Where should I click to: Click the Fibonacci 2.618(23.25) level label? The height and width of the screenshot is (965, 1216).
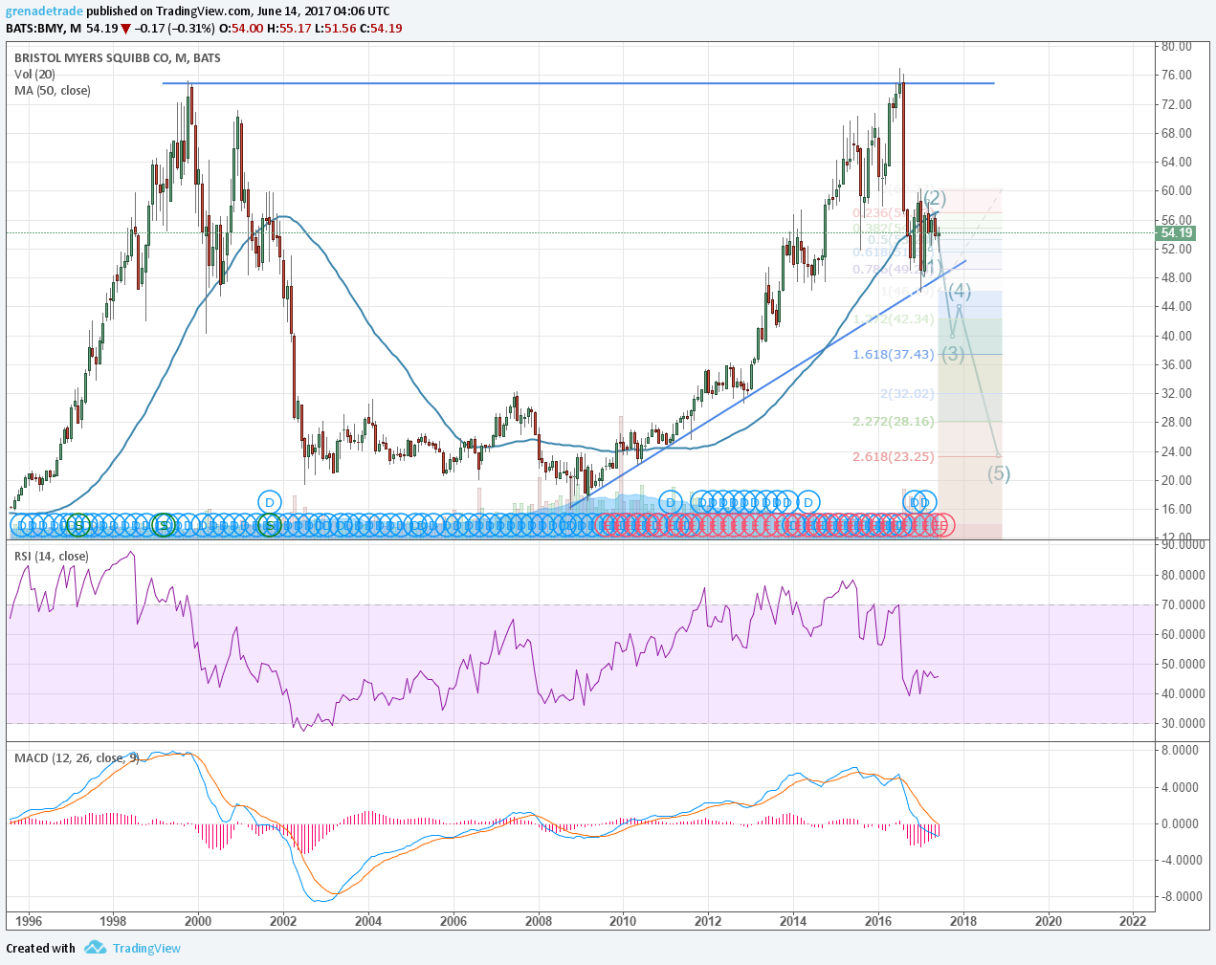(894, 457)
